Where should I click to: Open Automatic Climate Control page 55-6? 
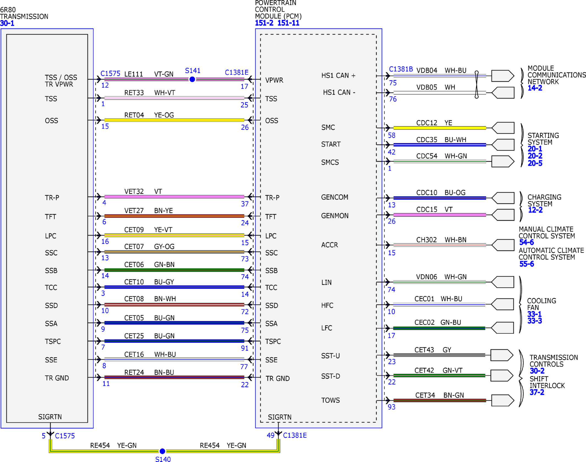[526, 264]
